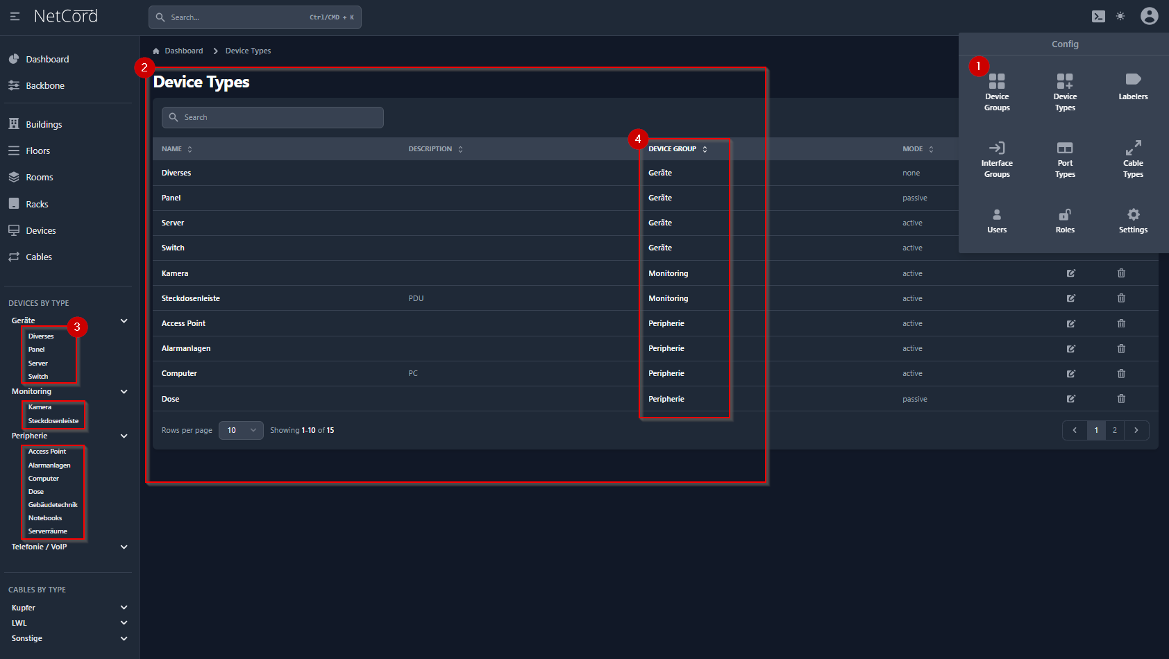Go to page 2 of table
The height and width of the screenshot is (659, 1169).
coord(1115,430)
